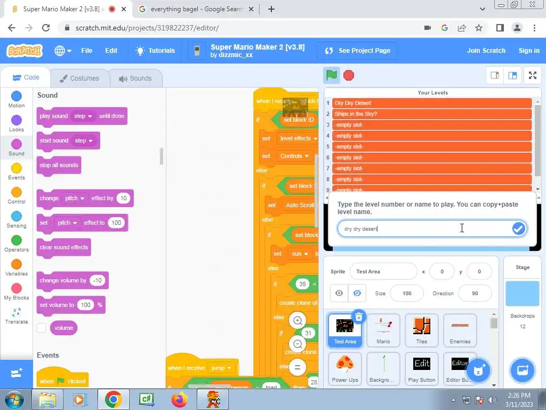Screen dimensions: 546x410
Task: Open the Choose a Backdrop button
Action: (523, 370)
